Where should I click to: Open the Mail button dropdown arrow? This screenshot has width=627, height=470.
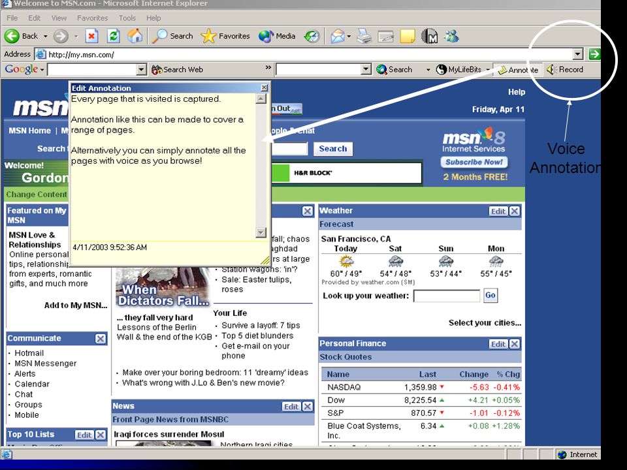coord(349,37)
